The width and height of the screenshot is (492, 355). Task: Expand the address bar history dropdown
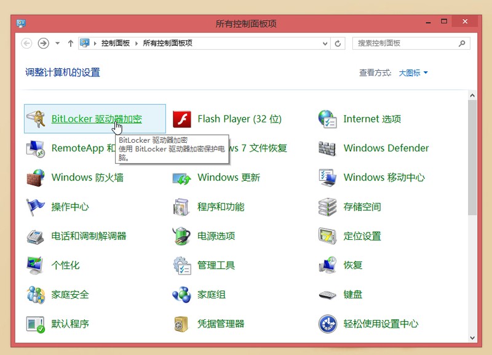coord(325,43)
